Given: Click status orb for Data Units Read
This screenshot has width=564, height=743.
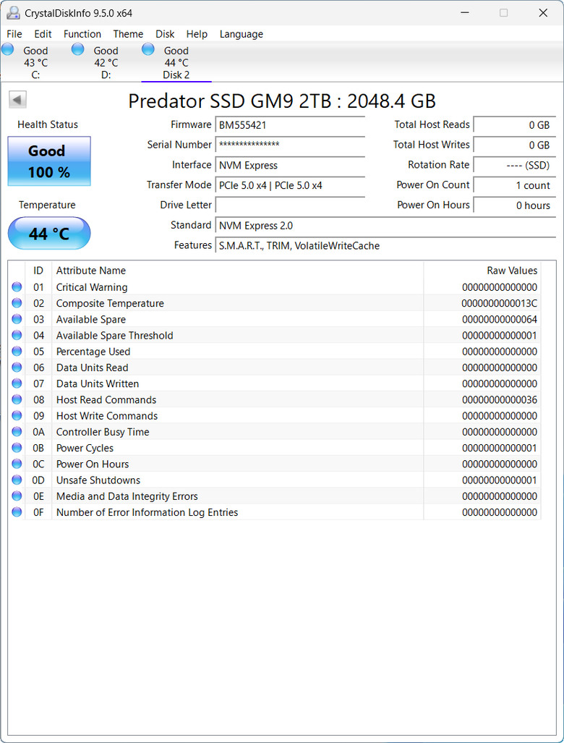Looking at the screenshot, I should tap(17, 368).
